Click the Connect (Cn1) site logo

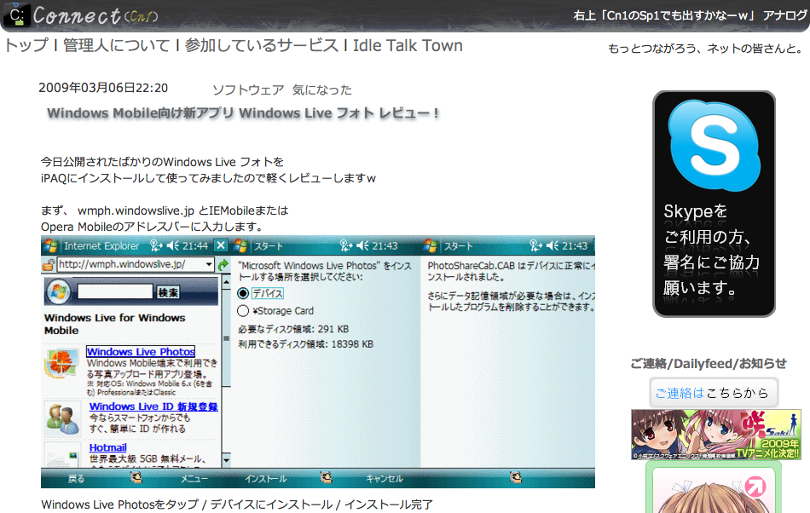tap(80, 15)
